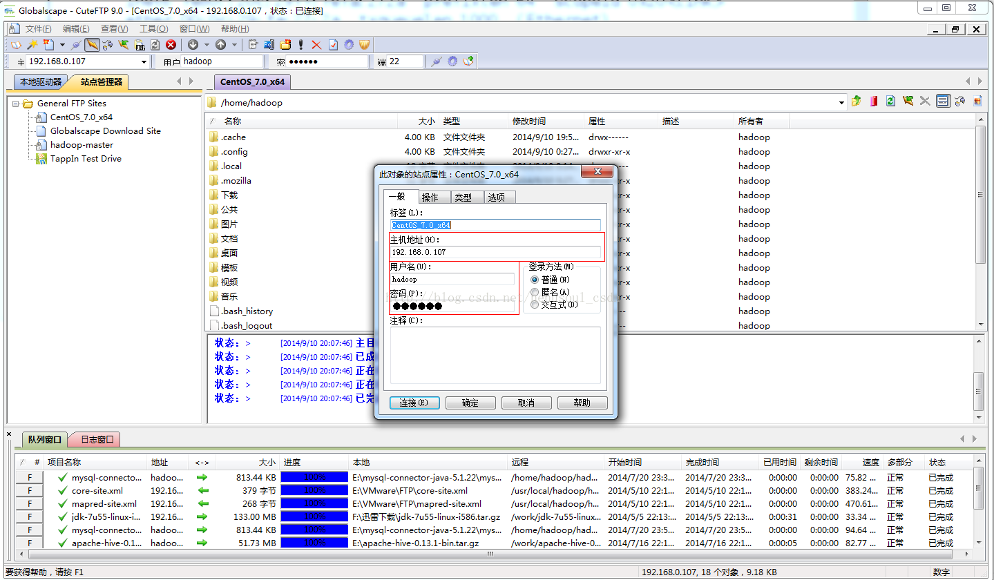Open properties with the checkmark page icon
The height and width of the screenshot is (580, 994).
point(333,45)
